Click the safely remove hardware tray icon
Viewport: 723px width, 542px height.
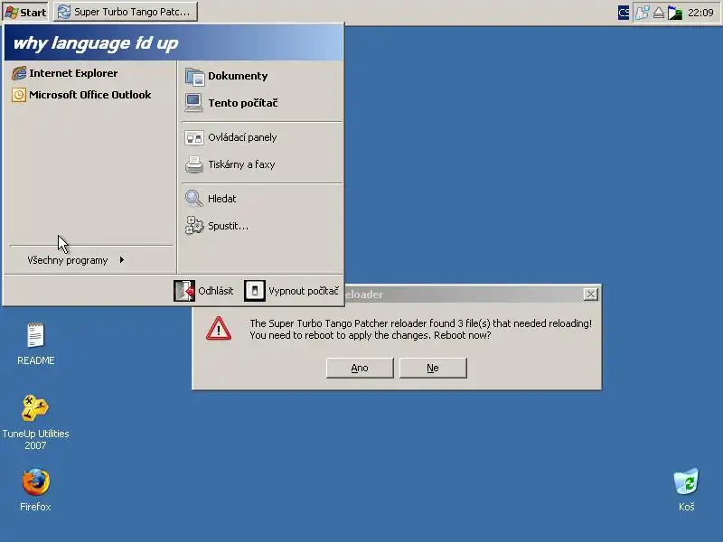[659, 13]
